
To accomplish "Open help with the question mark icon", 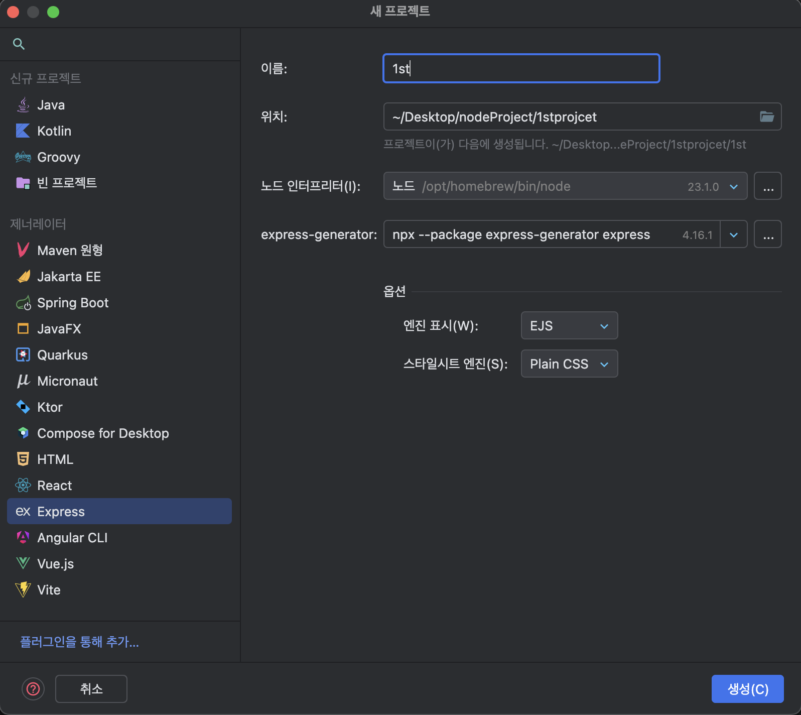I will coord(33,689).
